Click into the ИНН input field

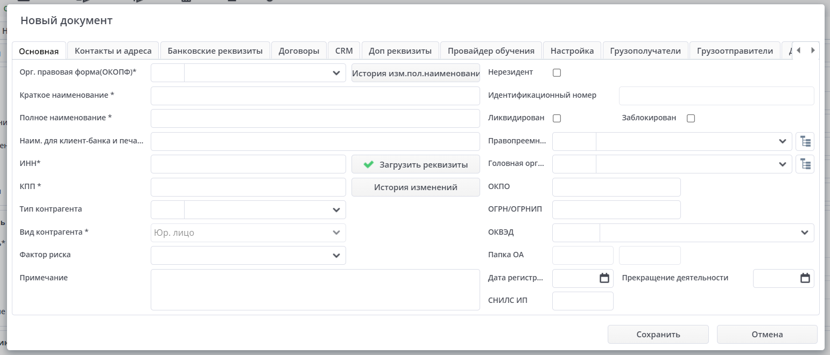[248, 164]
